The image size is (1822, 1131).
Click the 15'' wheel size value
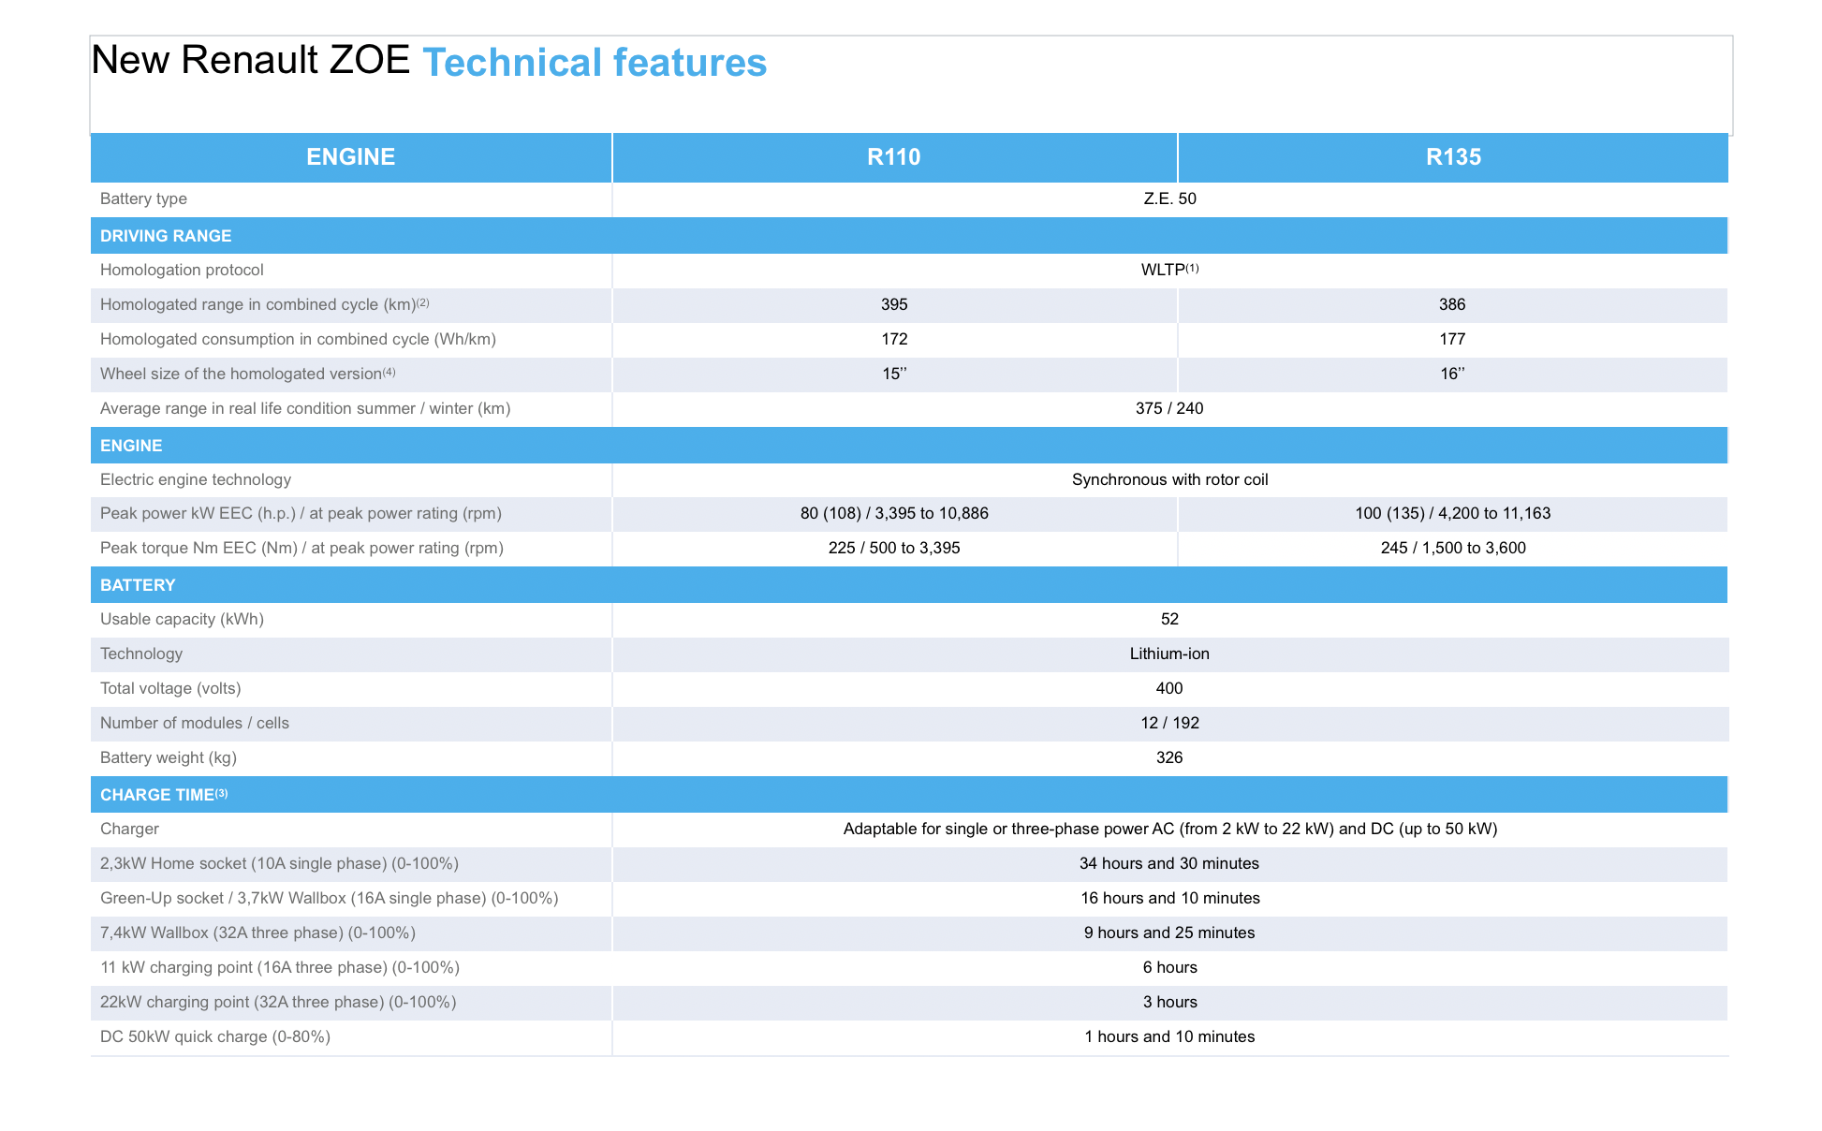coord(894,374)
